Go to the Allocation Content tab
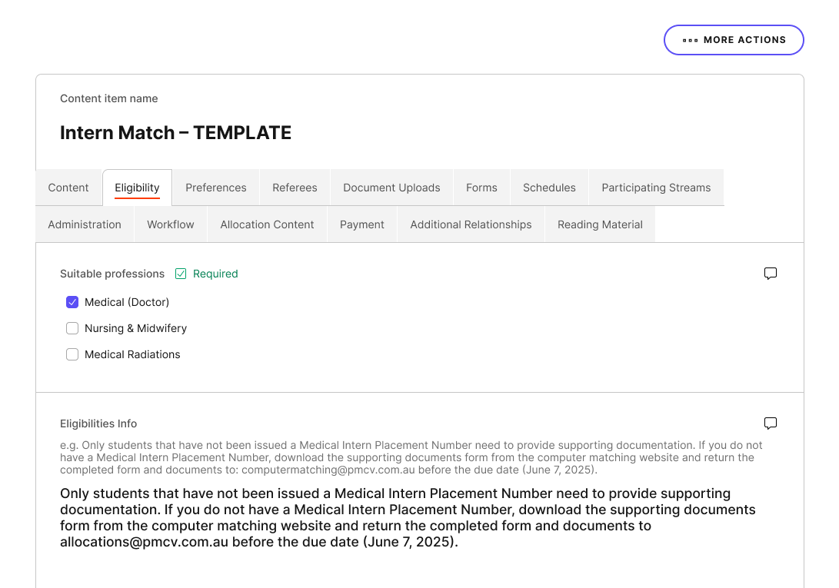The width and height of the screenshot is (839, 588). pos(267,224)
